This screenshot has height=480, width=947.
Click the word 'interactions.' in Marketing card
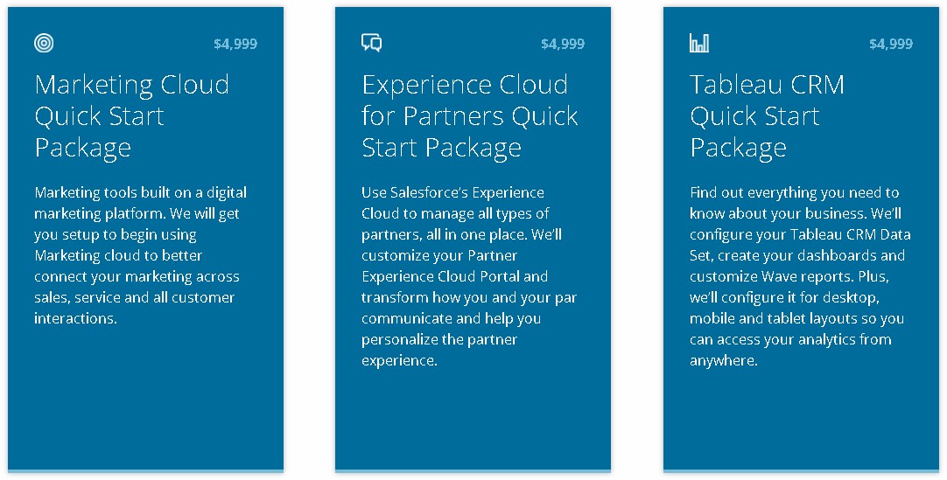click(x=75, y=318)
